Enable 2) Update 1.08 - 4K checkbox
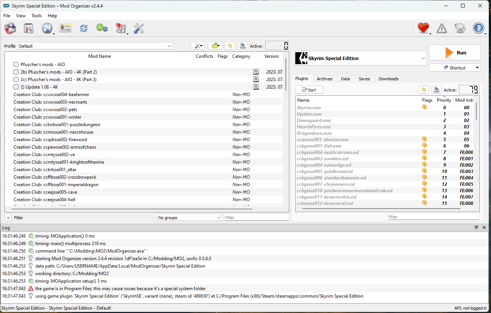This screenshot has height=313, width=491. coord(16,87)
